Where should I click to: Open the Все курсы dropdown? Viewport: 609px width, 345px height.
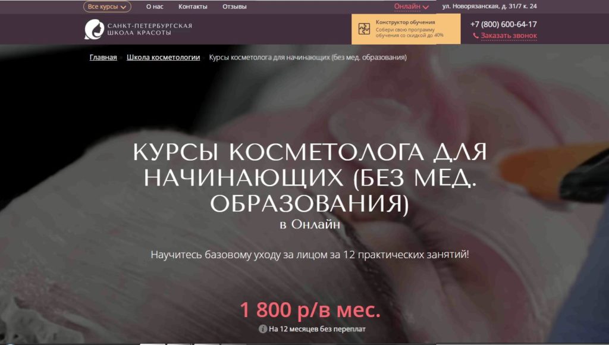[107, 7]
